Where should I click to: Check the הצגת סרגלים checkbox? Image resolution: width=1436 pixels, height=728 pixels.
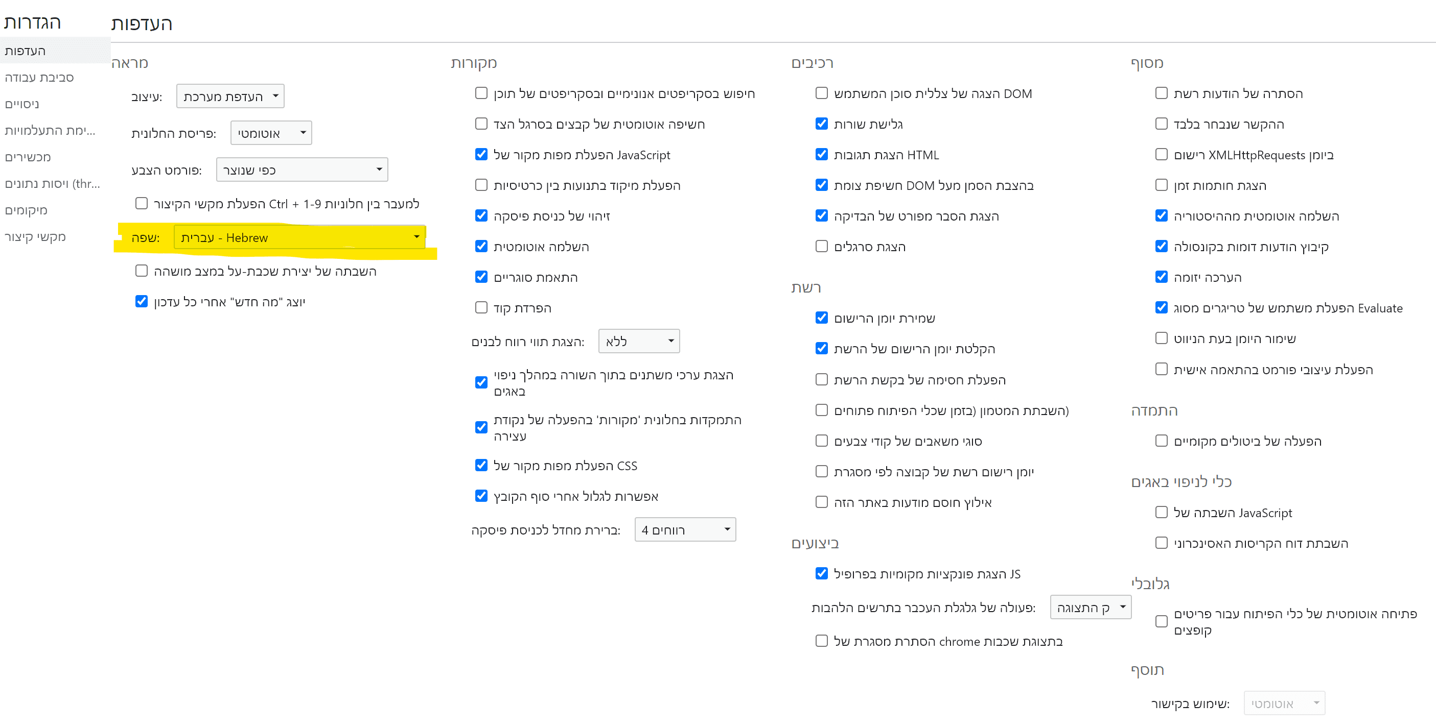click(821, 246)
